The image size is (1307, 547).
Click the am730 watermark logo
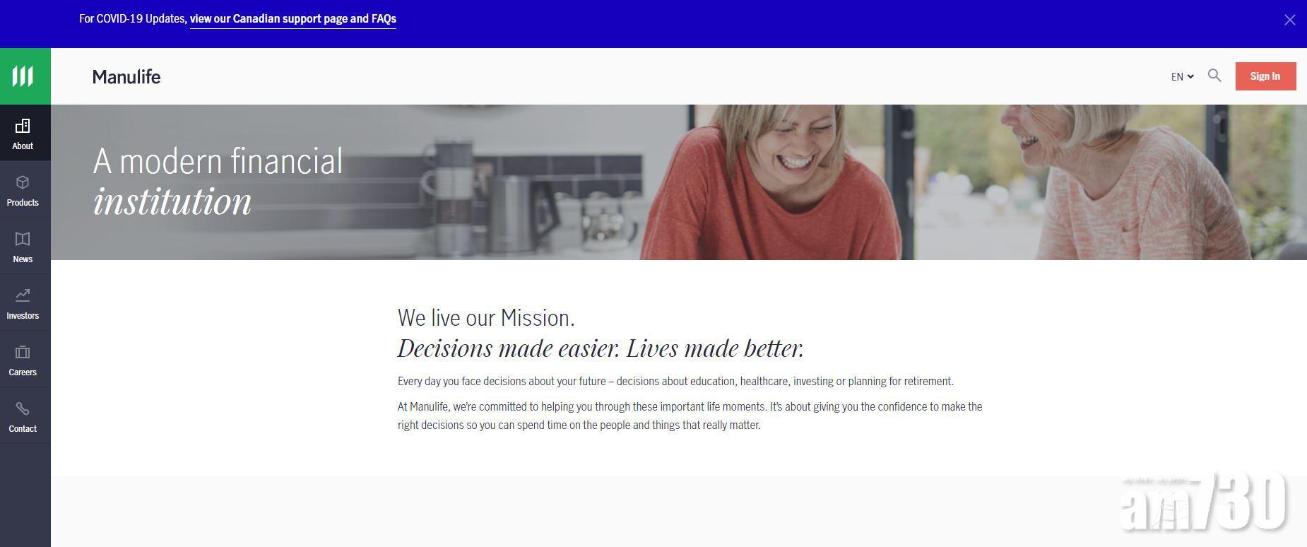1203,501
